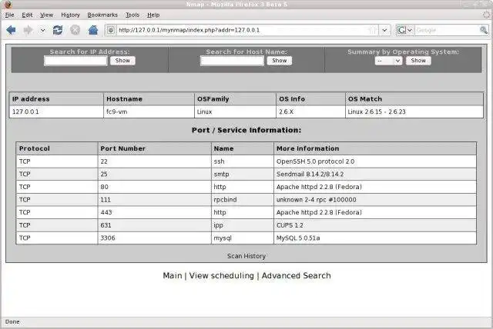Click the ssh service name cell
The width and height of the screenshot is (493, 329).
[x=242, y=161]
